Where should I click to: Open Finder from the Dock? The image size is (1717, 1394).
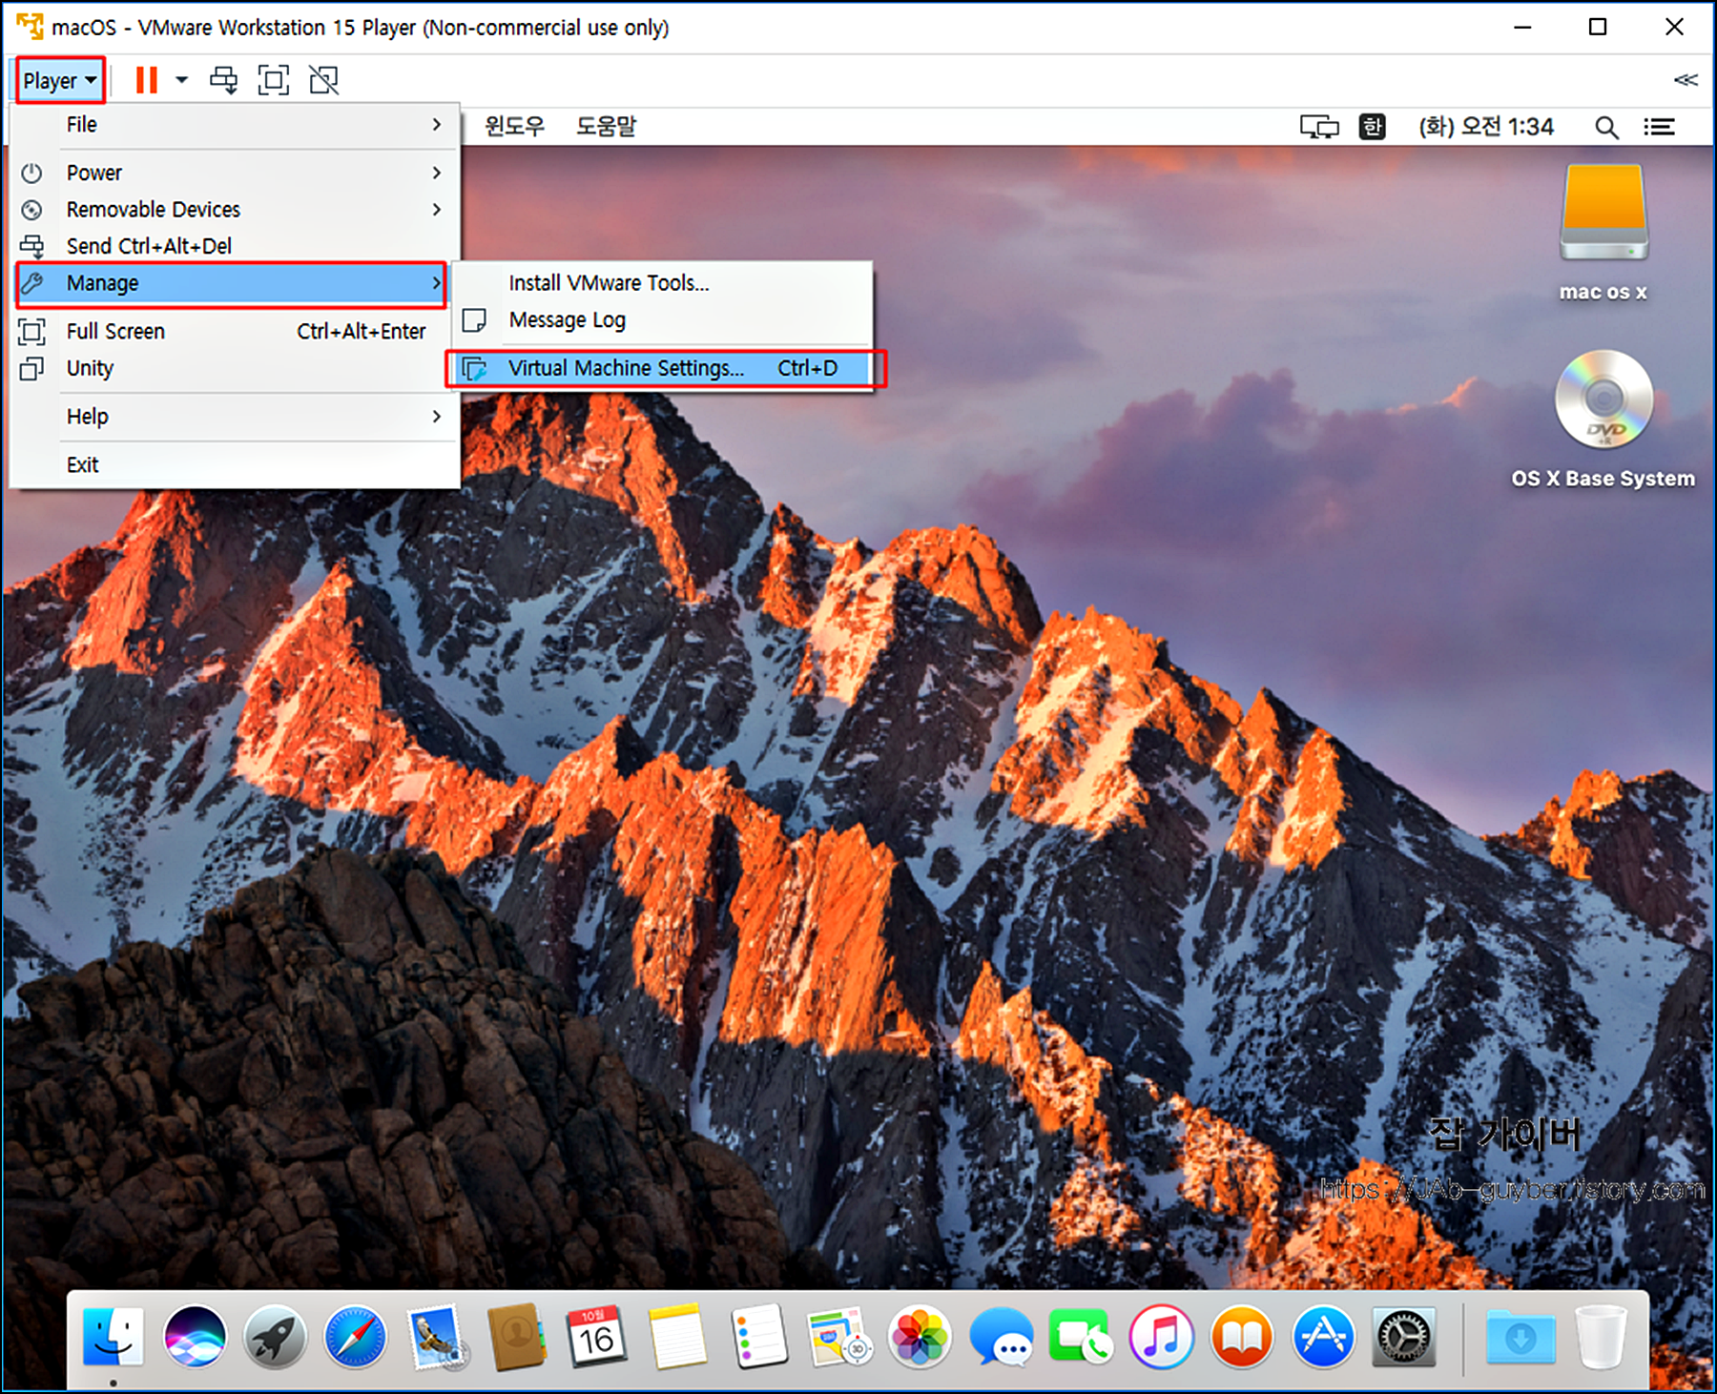pyautogui.click(x=114, y=1336)
